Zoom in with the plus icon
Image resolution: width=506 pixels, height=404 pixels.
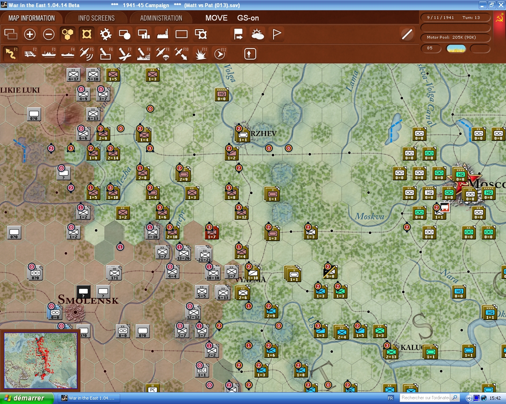pyautogui.click(x=30, y=34)
